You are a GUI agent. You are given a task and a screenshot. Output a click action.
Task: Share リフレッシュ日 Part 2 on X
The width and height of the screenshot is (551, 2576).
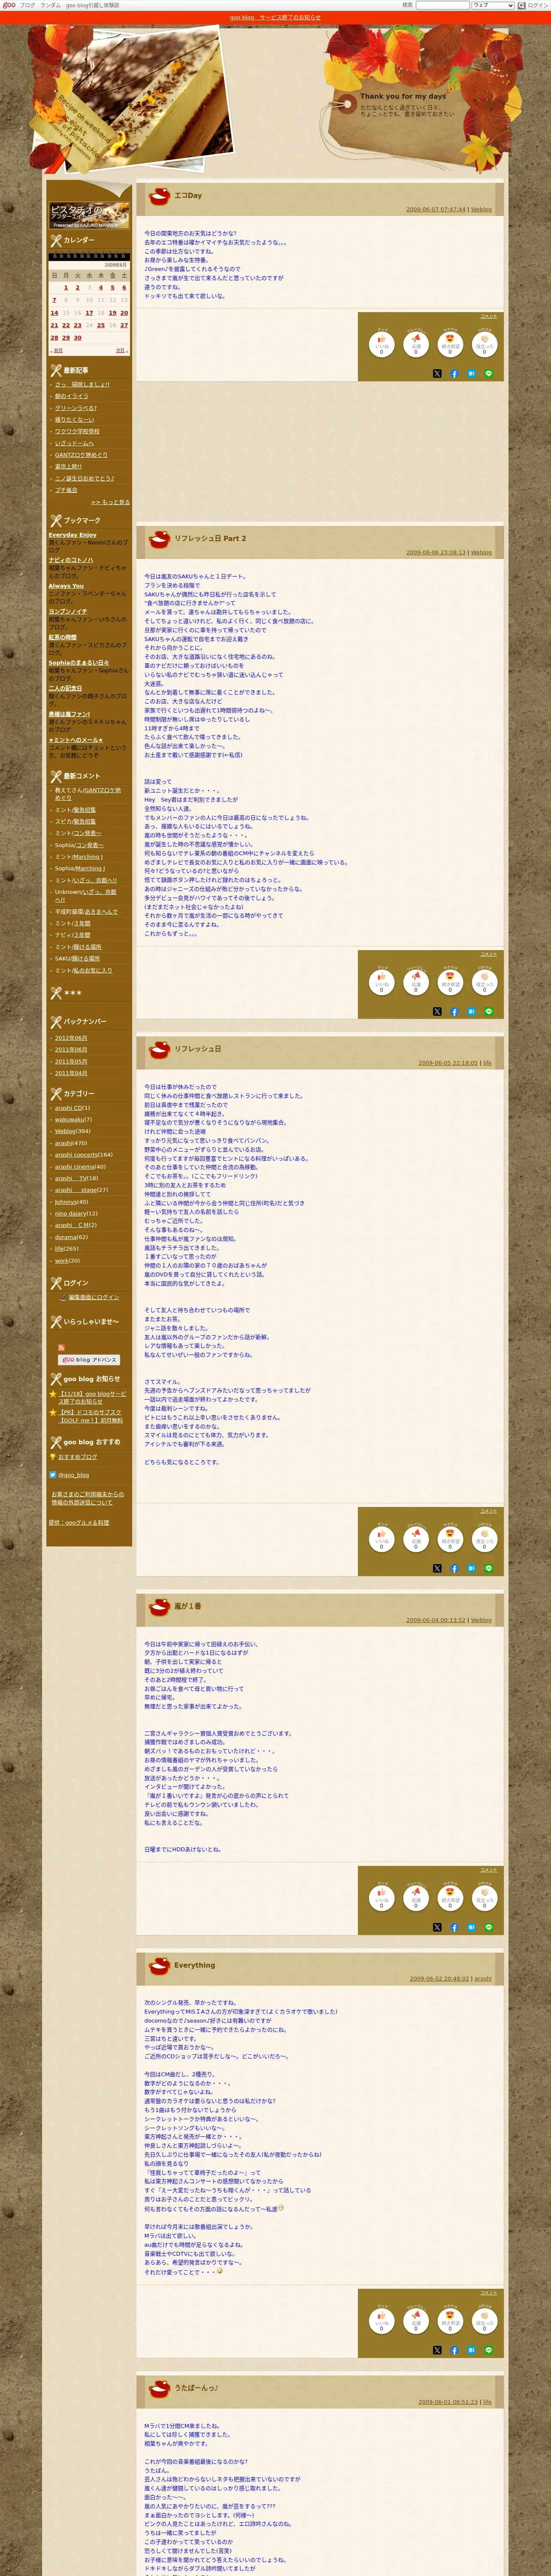pyautogui.click(x=437, y=1011)
